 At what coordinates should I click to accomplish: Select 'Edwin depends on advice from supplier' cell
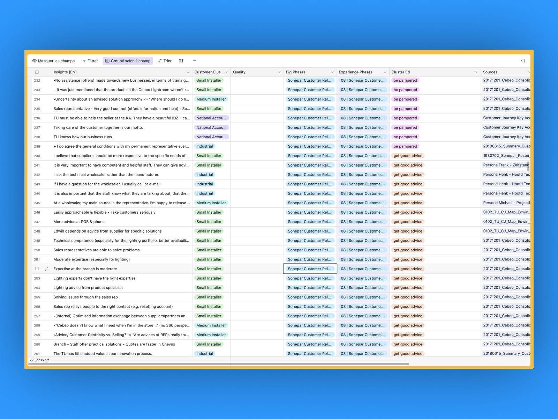[122, 231]
